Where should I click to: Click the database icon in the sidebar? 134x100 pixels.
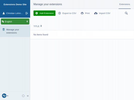4,29
